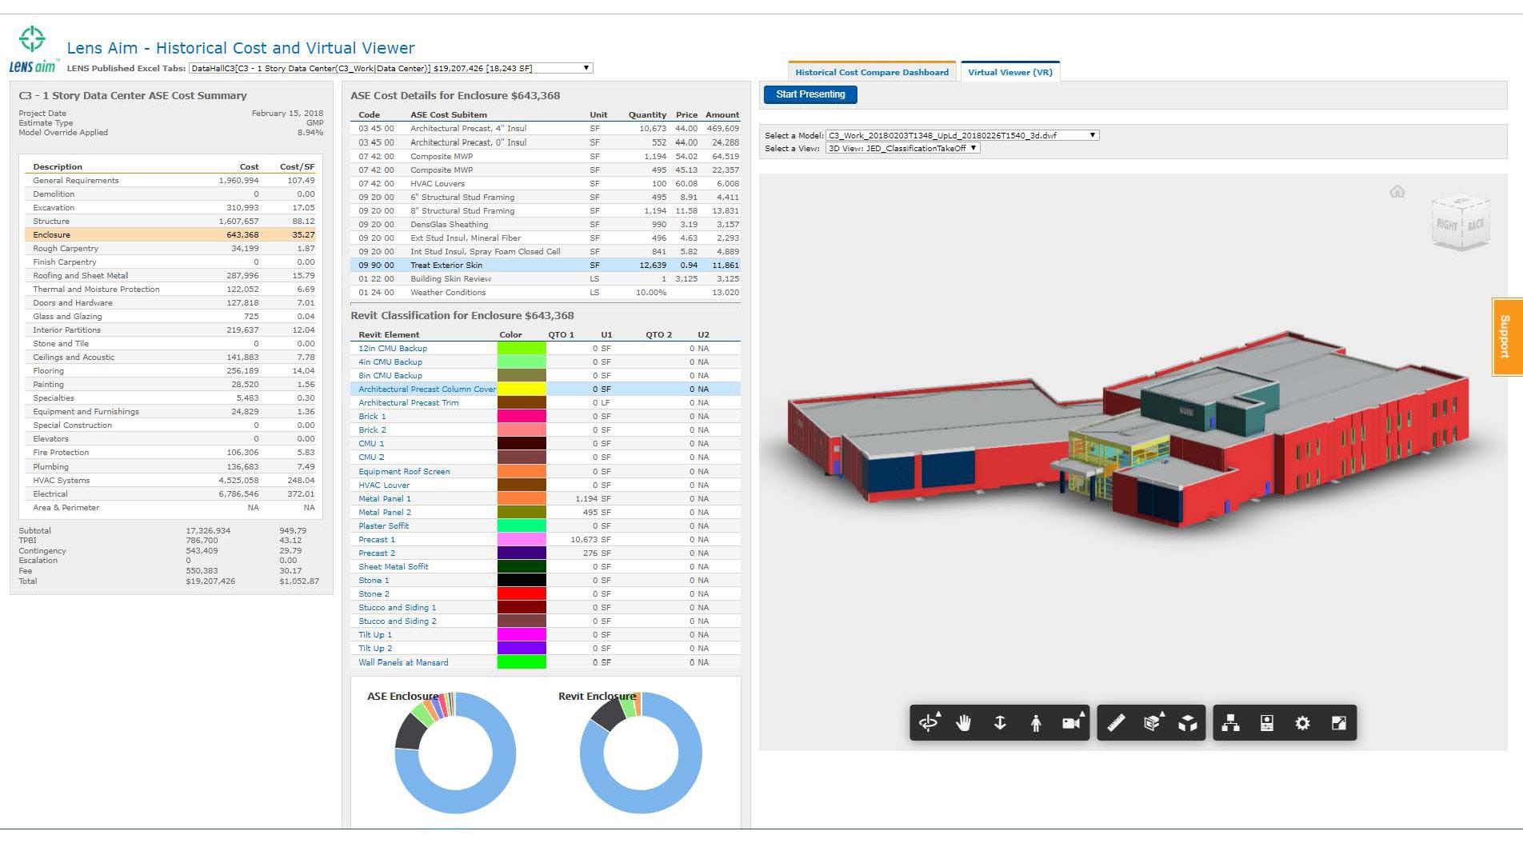Open the Section analysis tool

(1152, 723)
